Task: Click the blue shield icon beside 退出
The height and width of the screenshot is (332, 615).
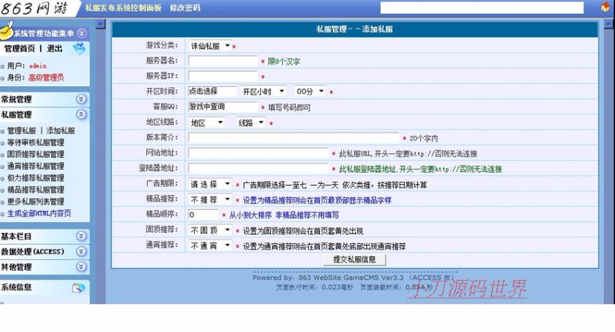Action: click(79, 49)
